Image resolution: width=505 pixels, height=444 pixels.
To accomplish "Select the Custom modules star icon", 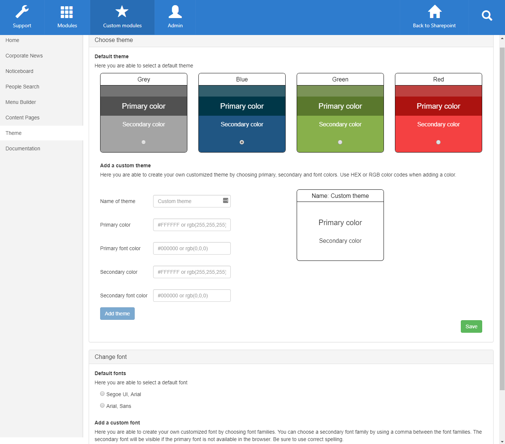I will 122,12.
